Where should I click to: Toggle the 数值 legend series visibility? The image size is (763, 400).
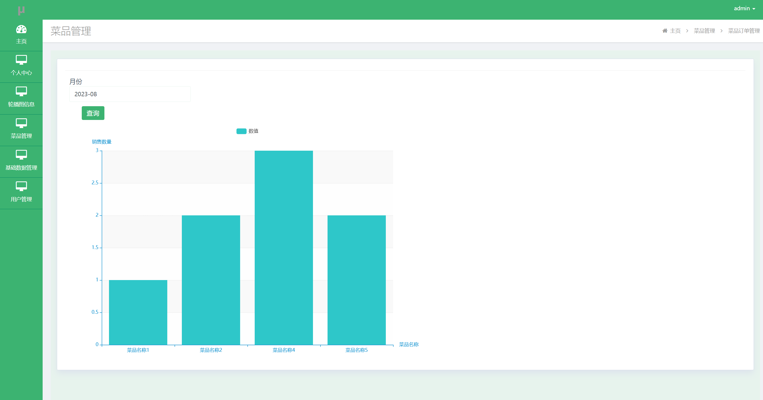point(253,131)
